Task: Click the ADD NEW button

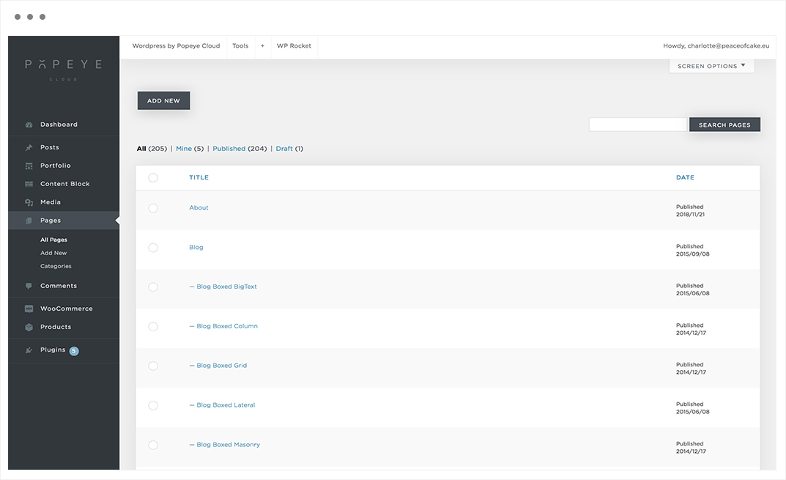Action: pos(163,101)
